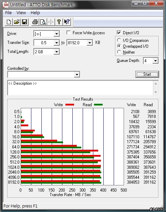Click the write value 375385
The width and height of the screenshot is (166, 212).
pos(133,152)
